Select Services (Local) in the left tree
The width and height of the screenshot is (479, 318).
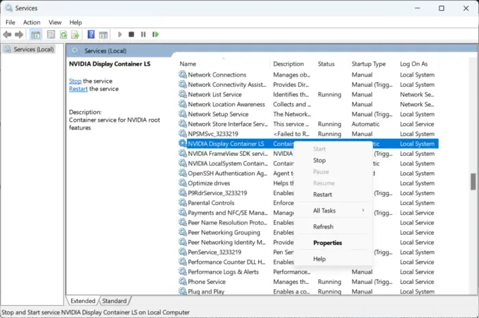pyautogui.click(x=34, y=49)
